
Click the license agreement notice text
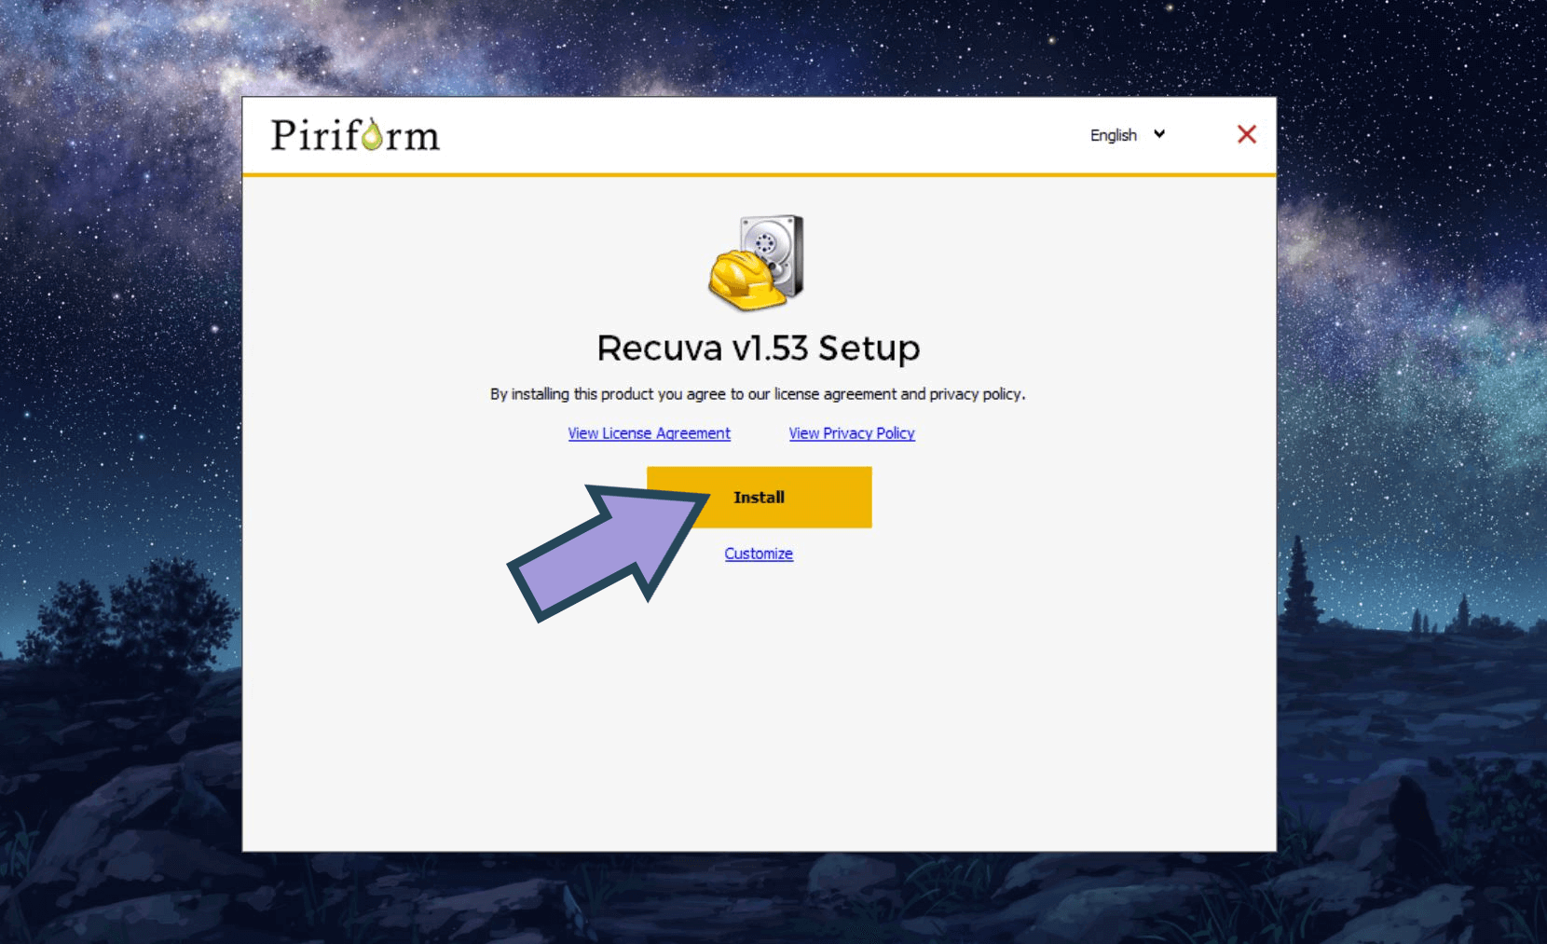(x=758, y=394)
